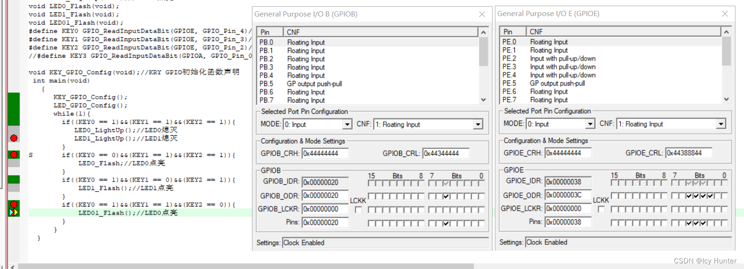Open GPIOB MODE dropdown
Viewport: 744px width, 269px height.
(x=347, y=124)
